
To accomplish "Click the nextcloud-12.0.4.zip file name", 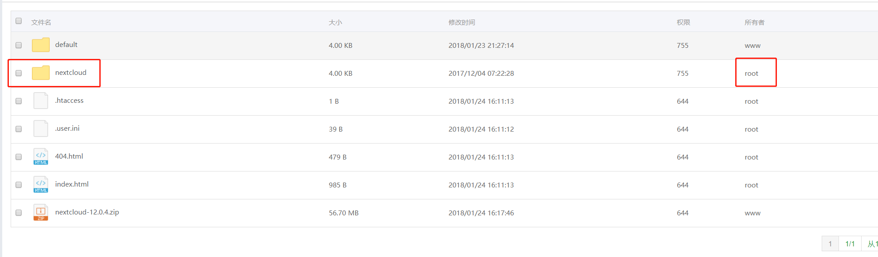I will [x=87, y=212].
